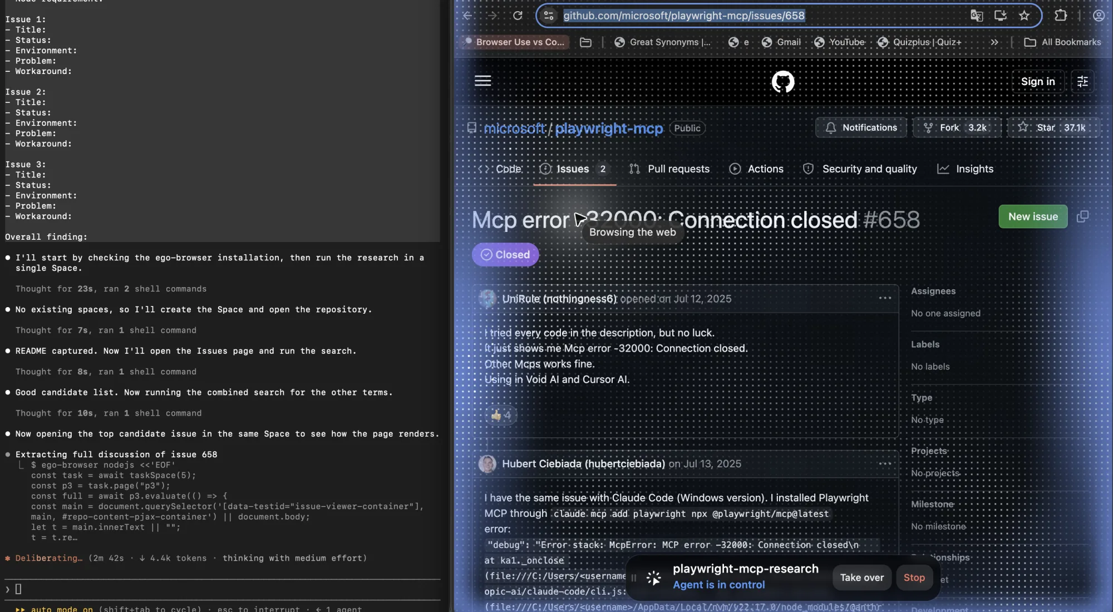Click Stop in the agent control bar
Screen dimensions: 1113x612
[x=914, y=578]
